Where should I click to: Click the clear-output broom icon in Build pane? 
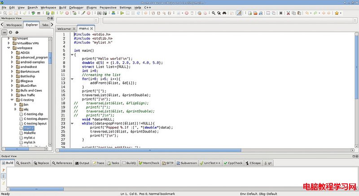4,183
